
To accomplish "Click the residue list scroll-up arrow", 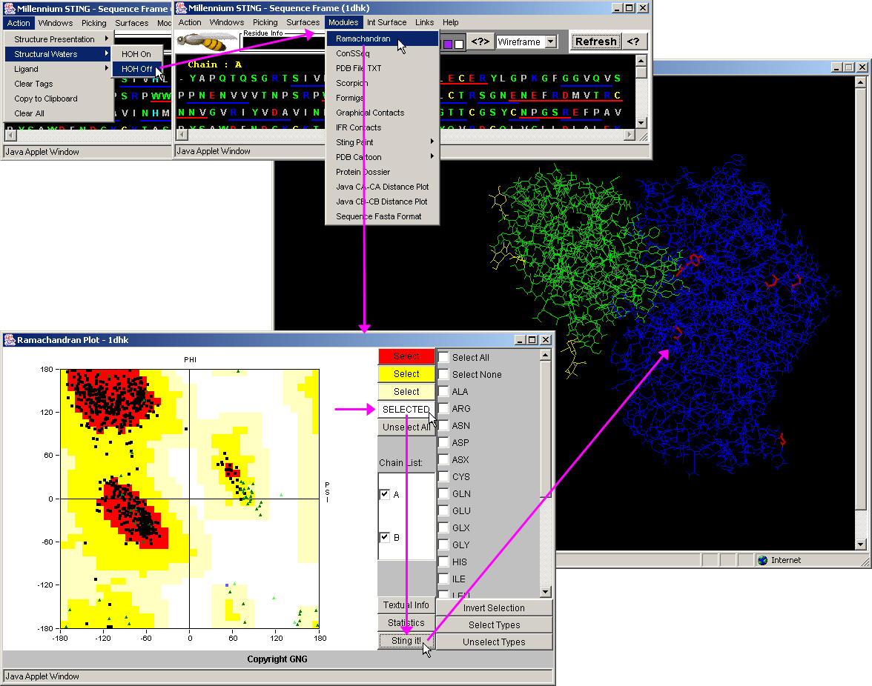I will (x=545, y=355).
